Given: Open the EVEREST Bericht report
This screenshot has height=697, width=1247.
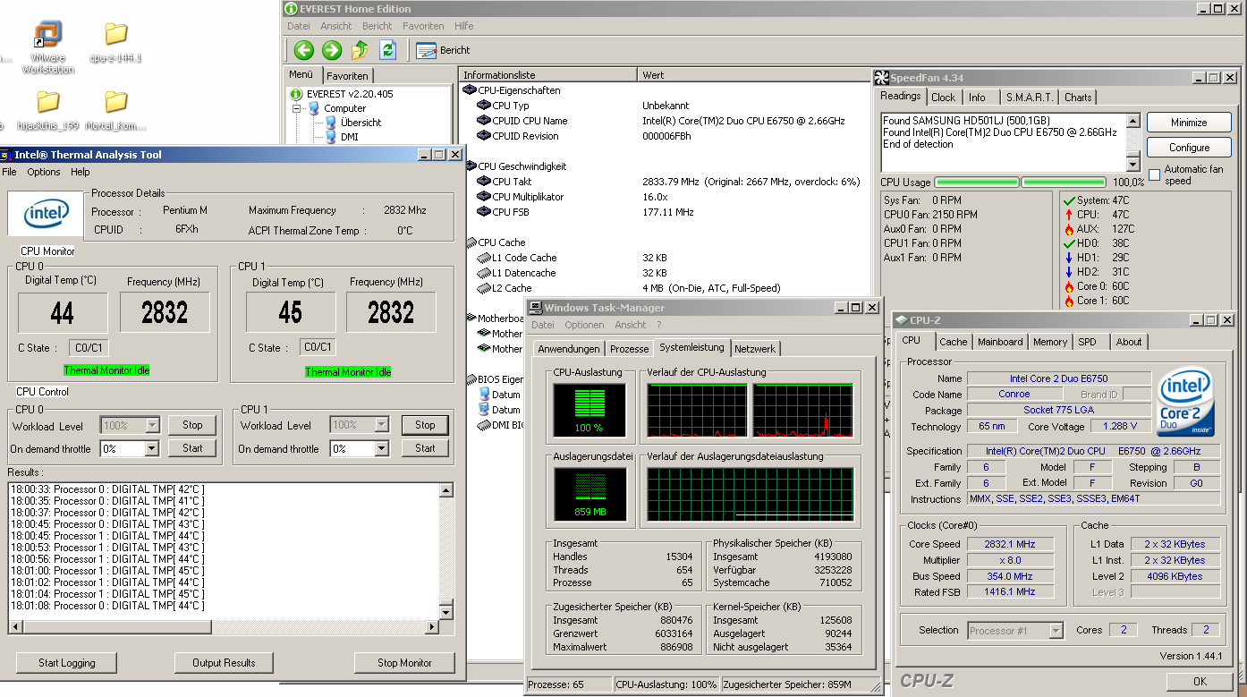Looking at the screenshot, I should click(x=443, y=50).
